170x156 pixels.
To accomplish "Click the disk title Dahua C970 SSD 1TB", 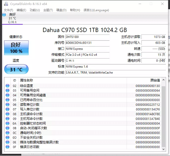I will [x=85, y=30].
